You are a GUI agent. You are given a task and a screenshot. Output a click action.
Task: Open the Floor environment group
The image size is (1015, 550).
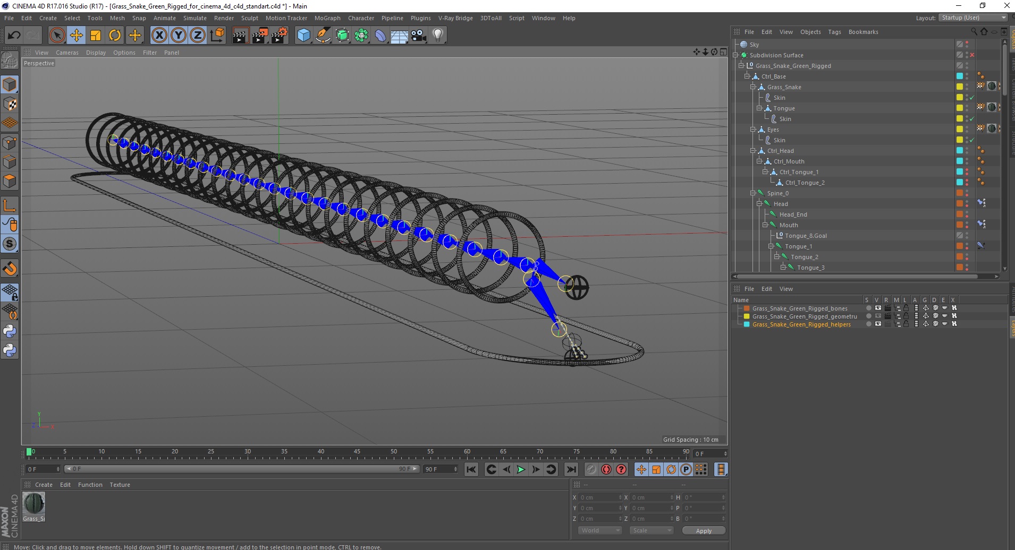click(x=400, y=36)
